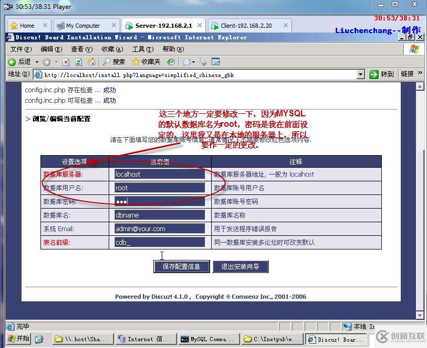
Task: Click the database password field
Action: click(160, 201)
